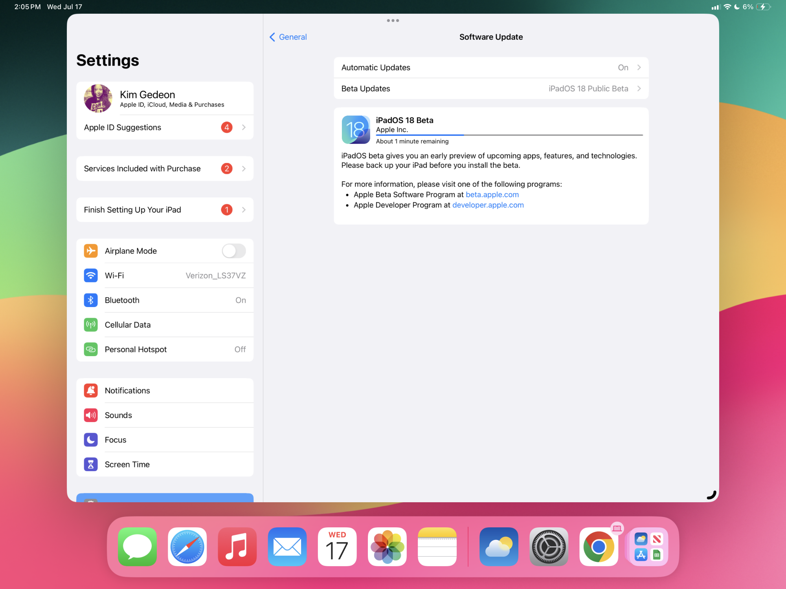786x589 pixels.
Task: Select Wi-Fi network settings tab
Action: (x=165, y=275)
